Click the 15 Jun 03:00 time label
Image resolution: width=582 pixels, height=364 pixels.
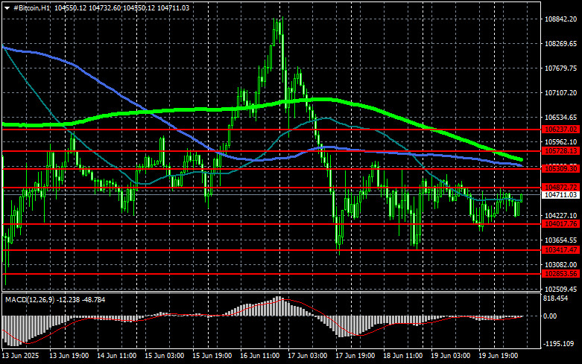coord(165,356)
